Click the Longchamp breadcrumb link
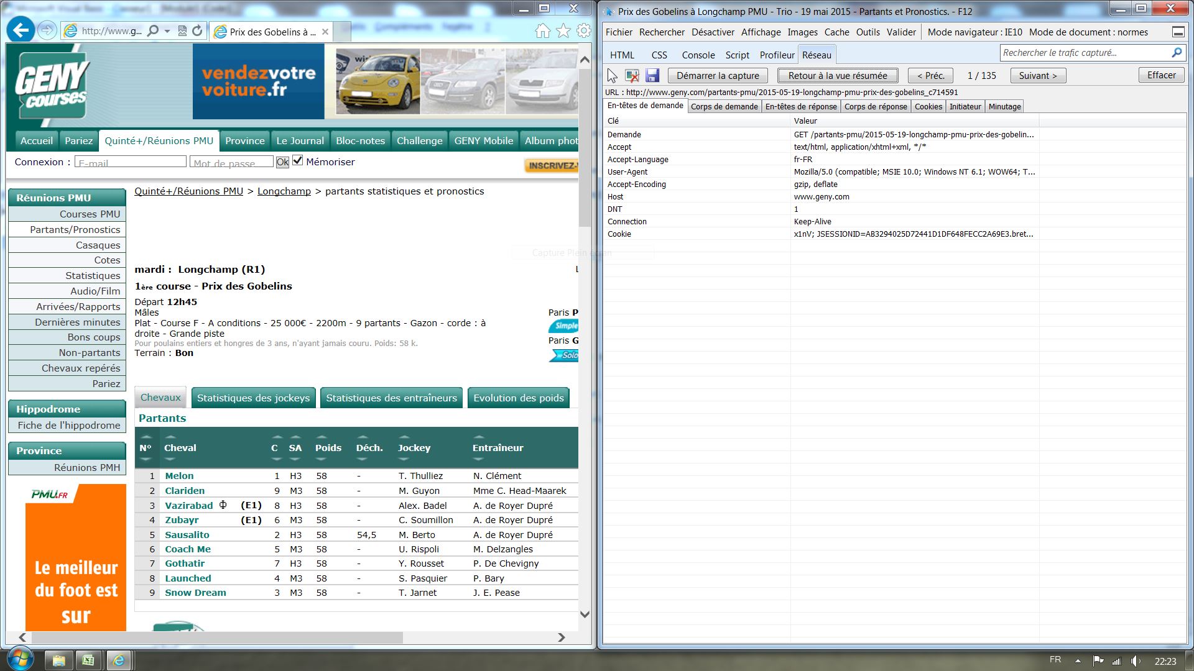 284,191
